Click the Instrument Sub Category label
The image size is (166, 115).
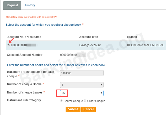(24, 100)
